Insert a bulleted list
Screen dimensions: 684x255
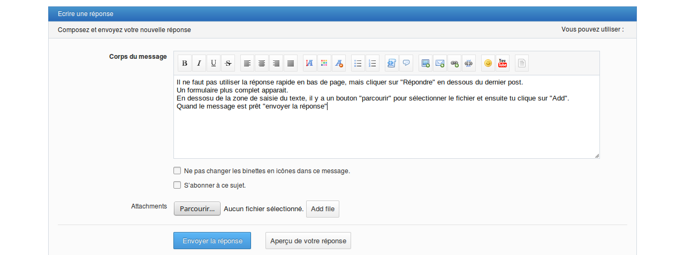click(358, 63)
